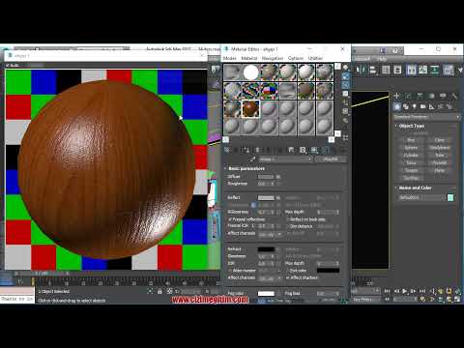Collapse the Basic parameters rollout
This screenshot has width=464, height=348.
coord(246,168)
